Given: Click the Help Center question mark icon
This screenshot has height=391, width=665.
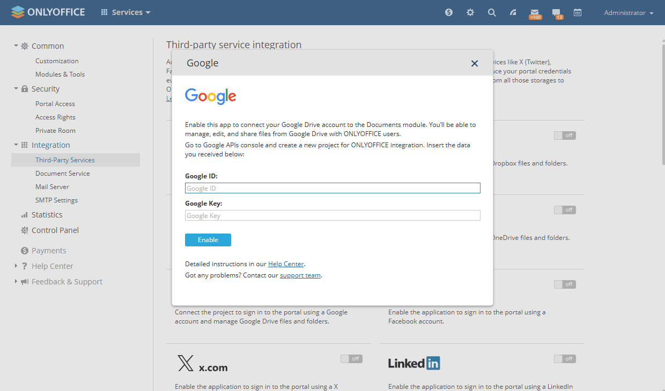Looking at the screenshot, I should click(25, 266).
